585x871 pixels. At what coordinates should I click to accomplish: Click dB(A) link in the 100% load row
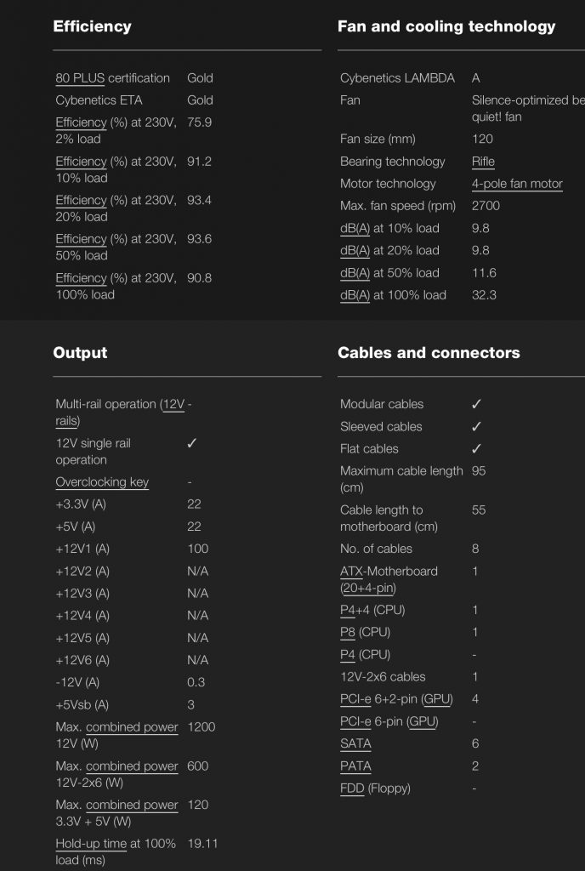coord(355,295)
